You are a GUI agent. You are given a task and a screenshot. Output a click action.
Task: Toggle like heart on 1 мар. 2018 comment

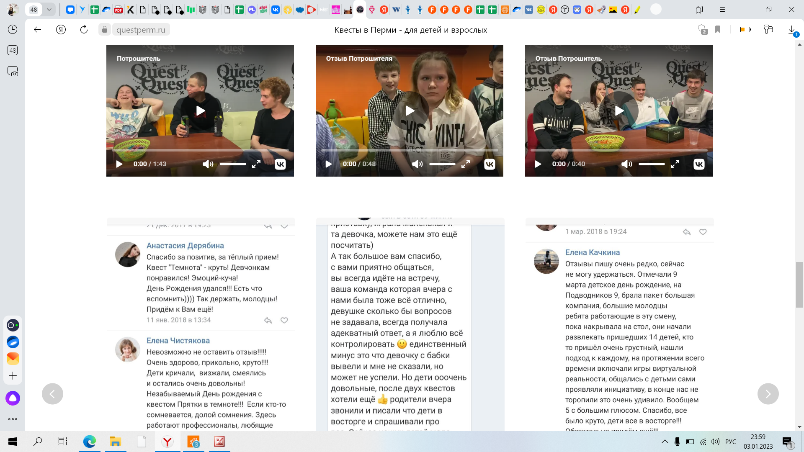click(703, 232)
